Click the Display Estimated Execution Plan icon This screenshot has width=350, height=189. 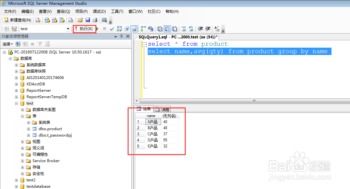click(119, 29)
